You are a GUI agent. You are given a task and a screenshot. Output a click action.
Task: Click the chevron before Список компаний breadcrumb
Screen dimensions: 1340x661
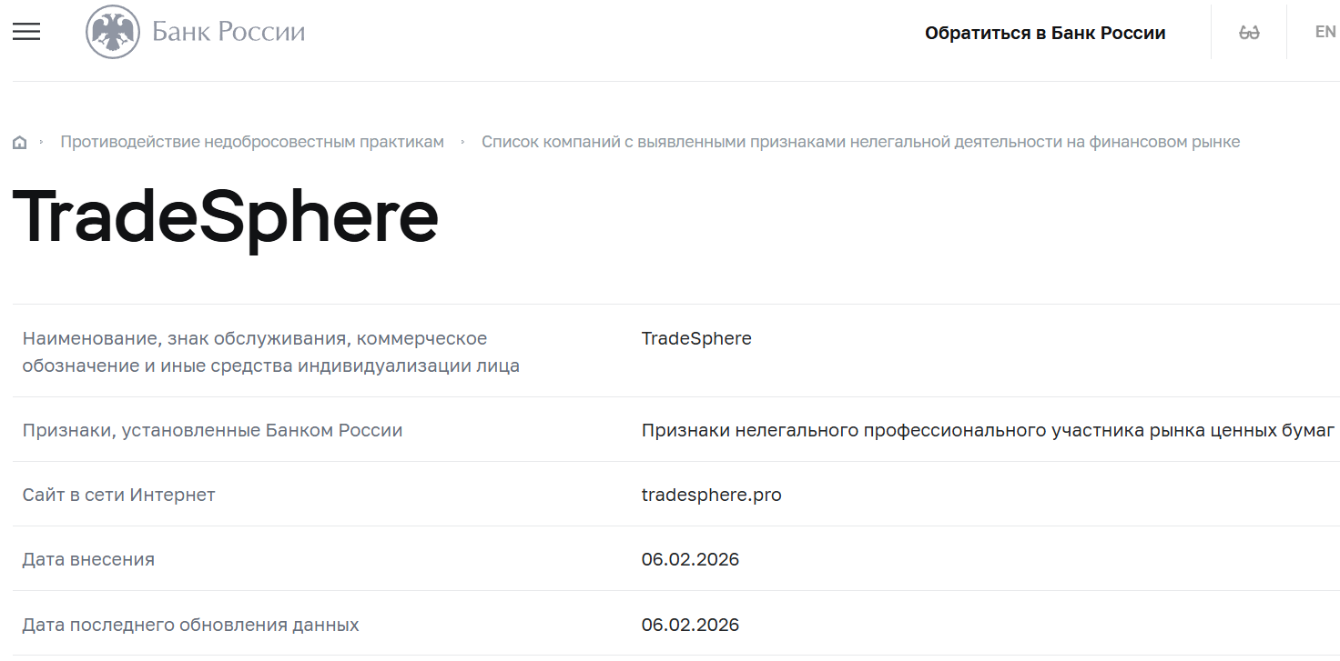point(462,142)
